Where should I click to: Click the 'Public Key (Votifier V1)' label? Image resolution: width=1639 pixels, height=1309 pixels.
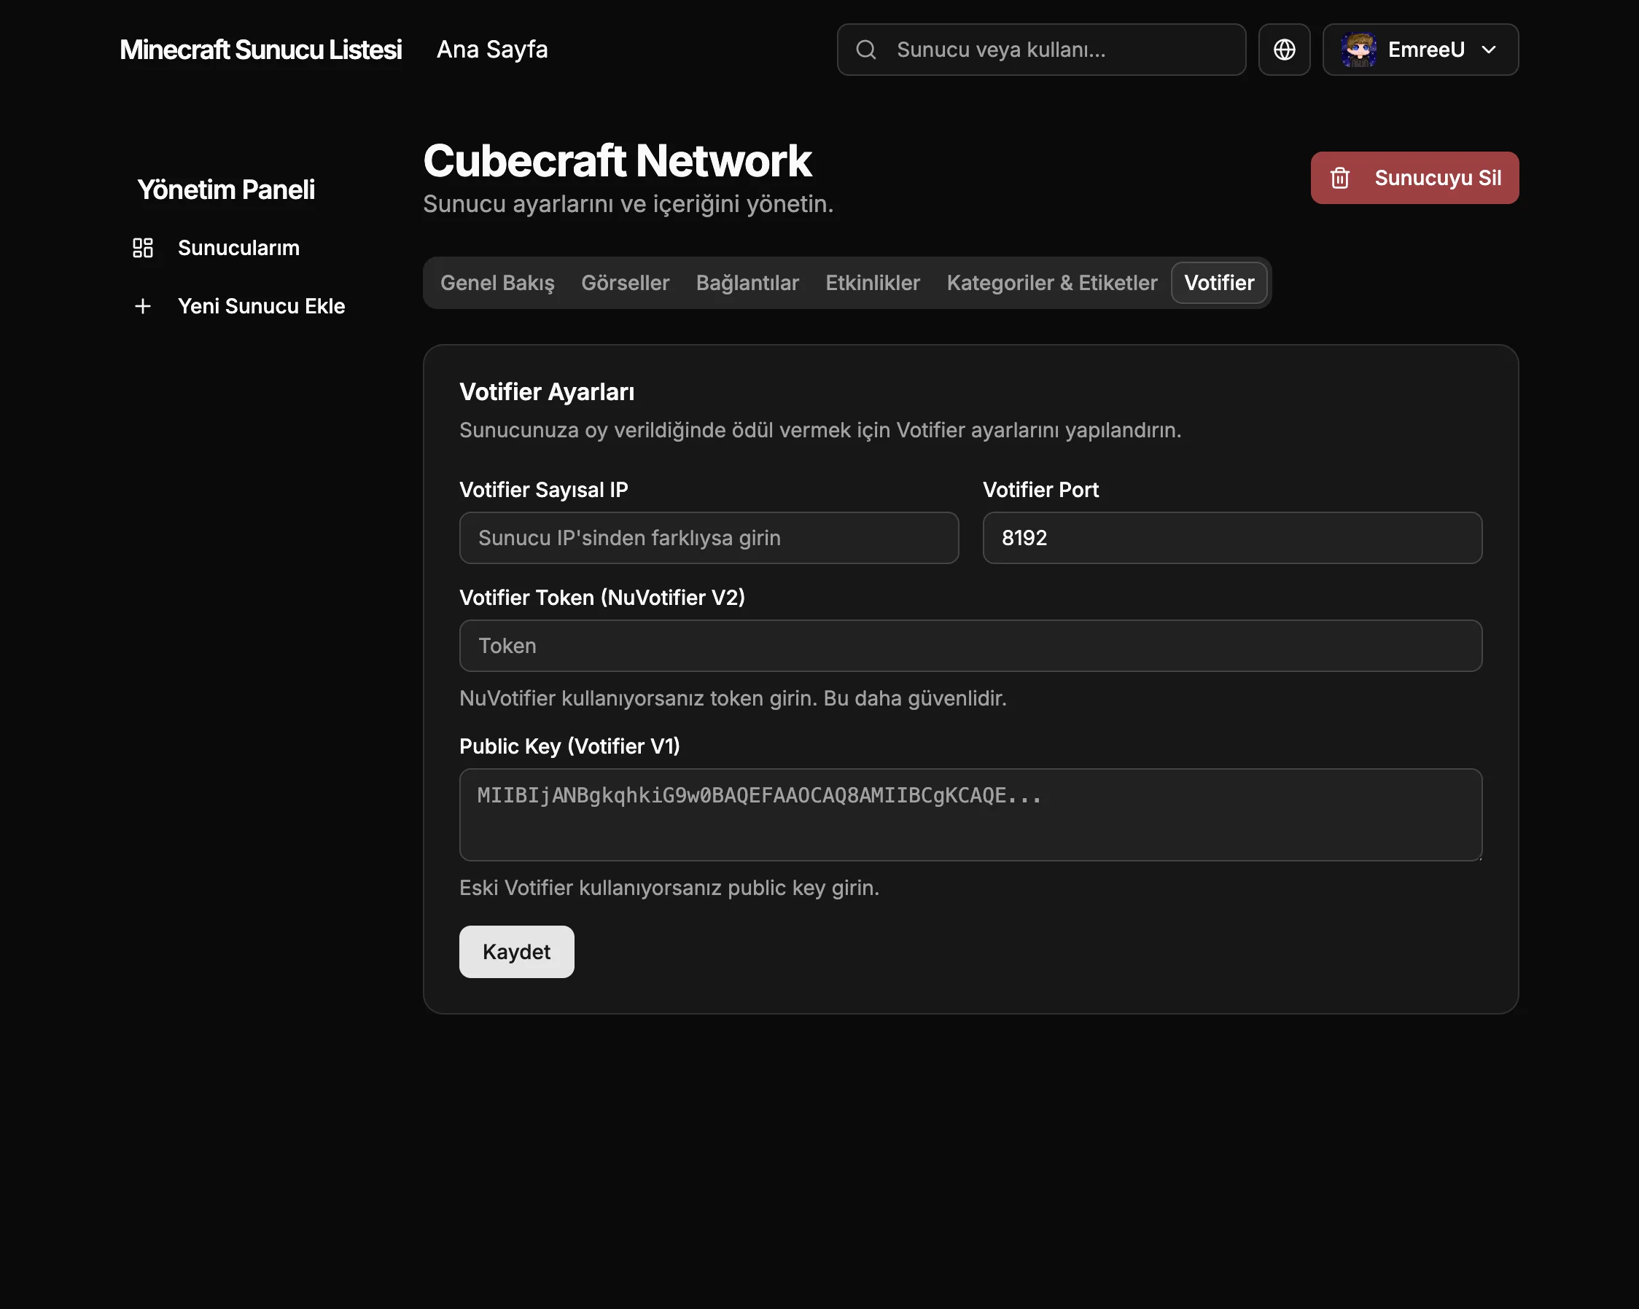(569, 746)
